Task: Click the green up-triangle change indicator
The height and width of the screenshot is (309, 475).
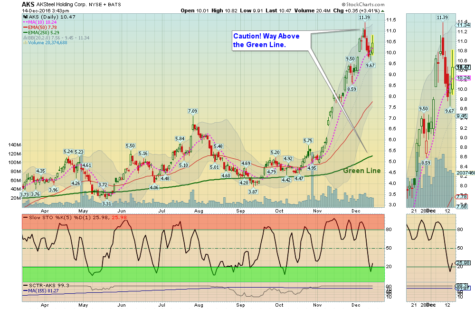Action: click(382, 11)
